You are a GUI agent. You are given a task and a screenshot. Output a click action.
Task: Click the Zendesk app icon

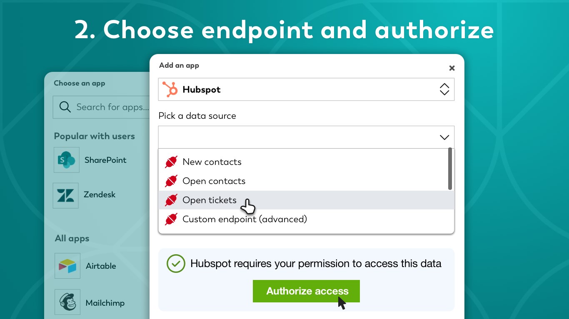coord(66,196)
